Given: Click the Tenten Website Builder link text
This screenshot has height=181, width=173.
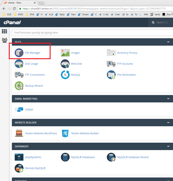Looking at the screenshot, I should (x=85, y=133).
